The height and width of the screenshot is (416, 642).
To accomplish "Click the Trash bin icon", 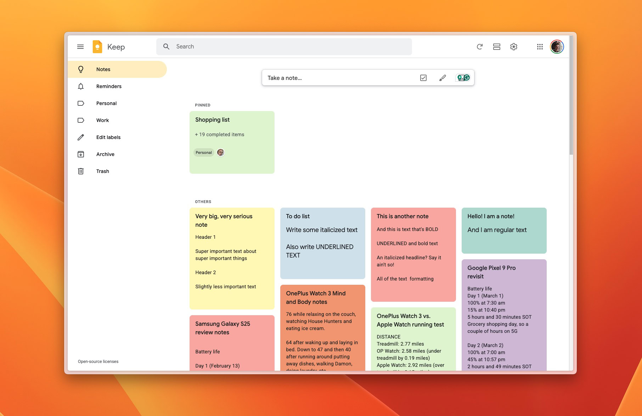I will click(81, 171).
